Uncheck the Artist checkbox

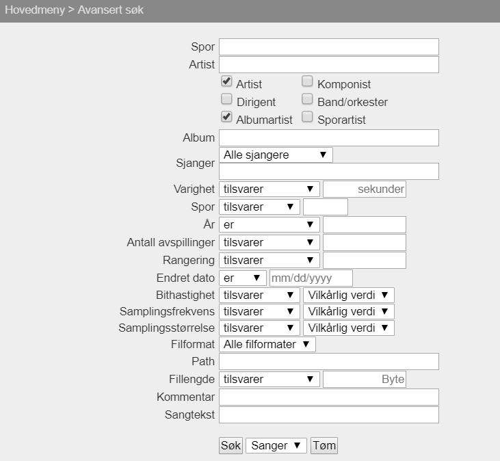(x=226, y=81)
